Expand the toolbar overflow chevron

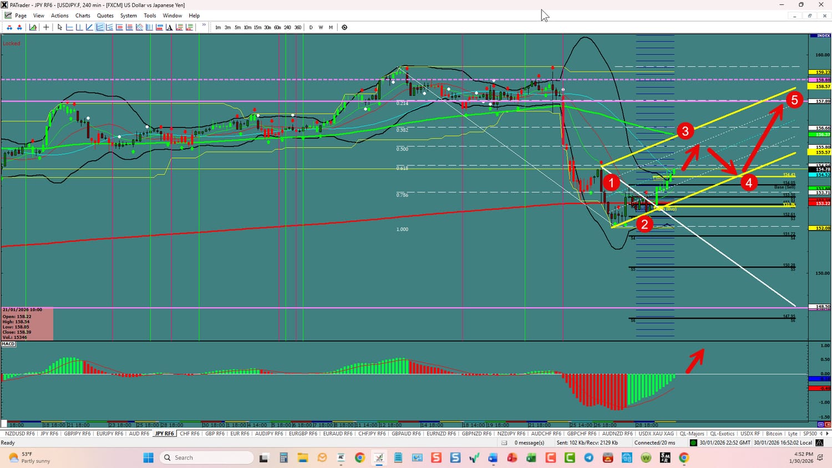pos(204,26)
